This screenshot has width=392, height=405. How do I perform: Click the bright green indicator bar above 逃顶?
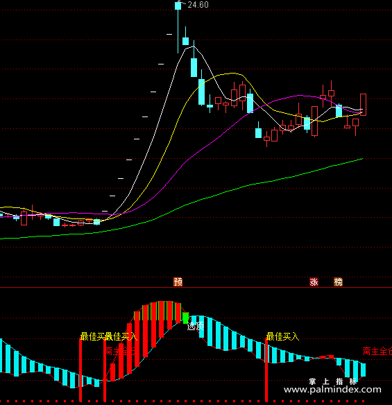pyautogui.click(x=185, y=318)
